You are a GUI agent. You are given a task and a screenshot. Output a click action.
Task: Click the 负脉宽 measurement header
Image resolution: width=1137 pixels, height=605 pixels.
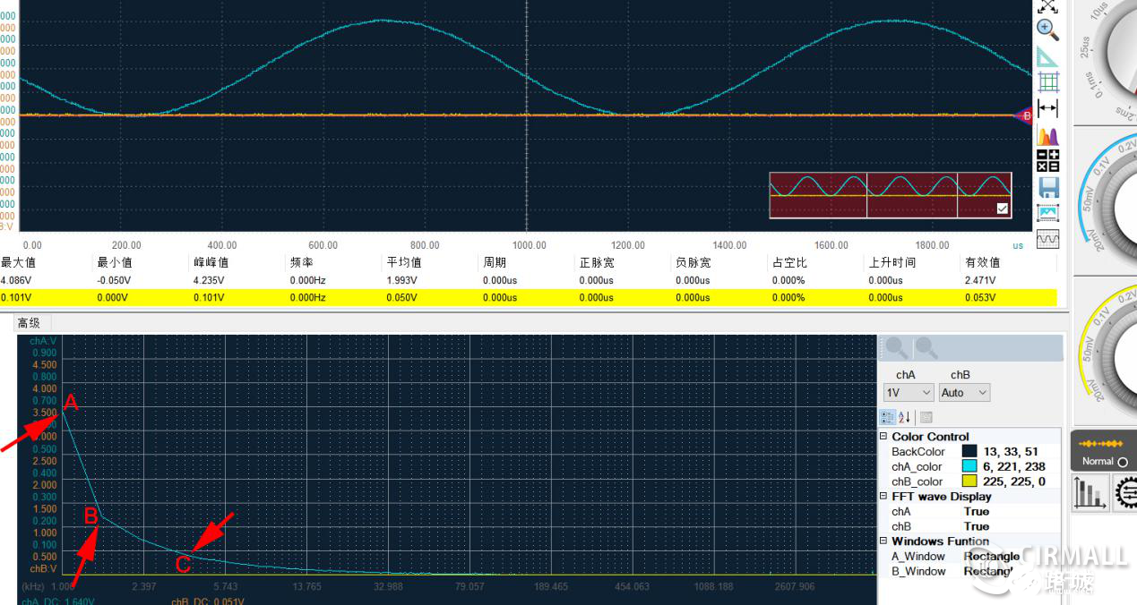tap(693, 263)
